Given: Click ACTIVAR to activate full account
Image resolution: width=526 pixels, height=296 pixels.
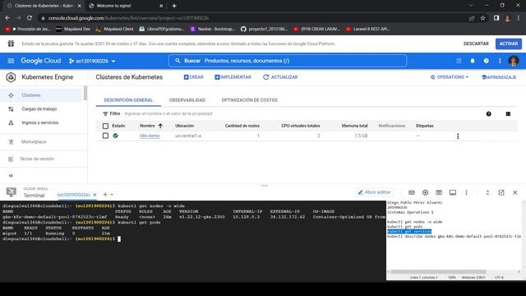Looking at the screenshot, I should tap(508, 44).
